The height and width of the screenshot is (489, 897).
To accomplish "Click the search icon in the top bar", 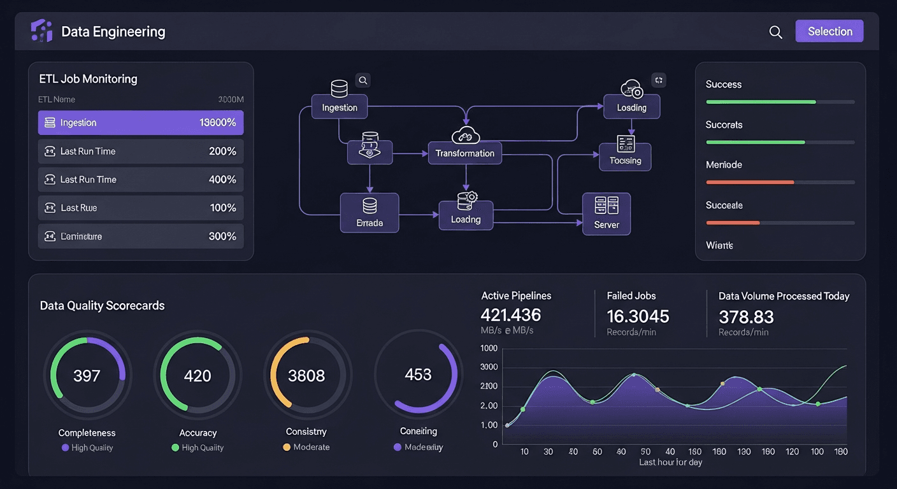I will coord(775,31).
